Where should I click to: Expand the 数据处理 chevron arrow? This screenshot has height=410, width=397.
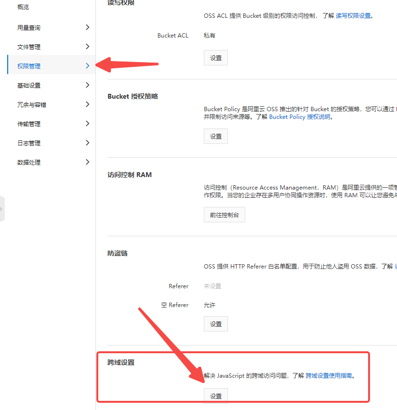(x=88, y=162)
